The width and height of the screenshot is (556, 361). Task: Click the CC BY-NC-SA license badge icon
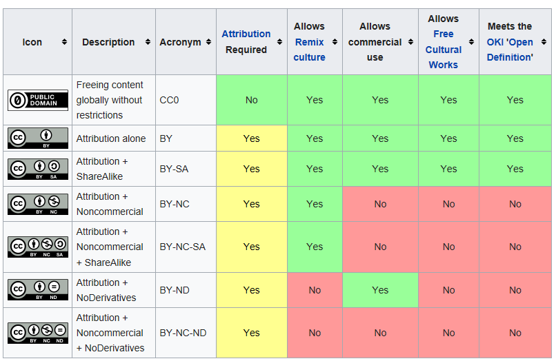point(38,247)
